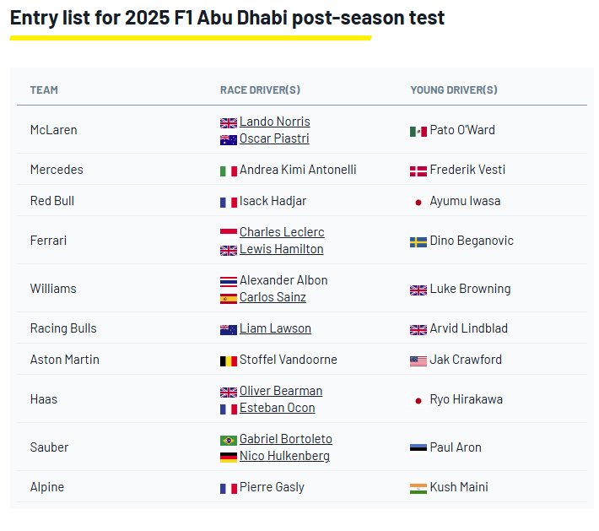The width and height of the screenshot is (599, 531).
Task: Visit the Liam Lawson link
Action: tap(275, 328)
